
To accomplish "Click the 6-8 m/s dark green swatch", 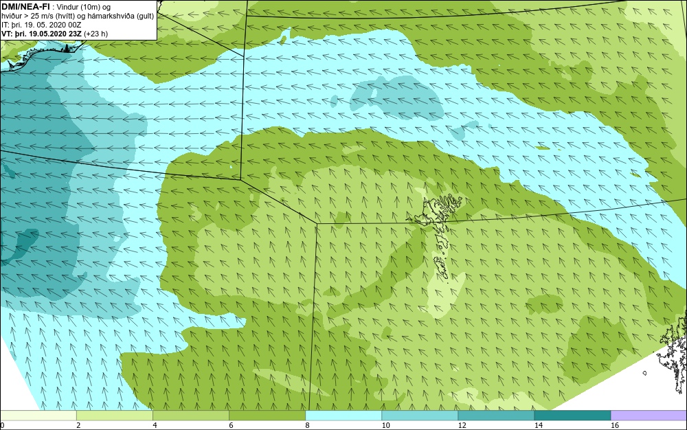I will [x=267, y=415].
